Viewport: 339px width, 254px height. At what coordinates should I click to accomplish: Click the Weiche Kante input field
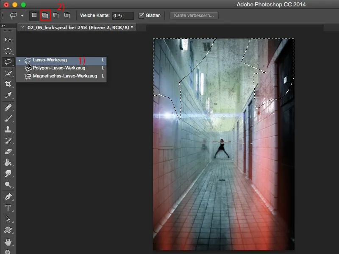[122, 16]
